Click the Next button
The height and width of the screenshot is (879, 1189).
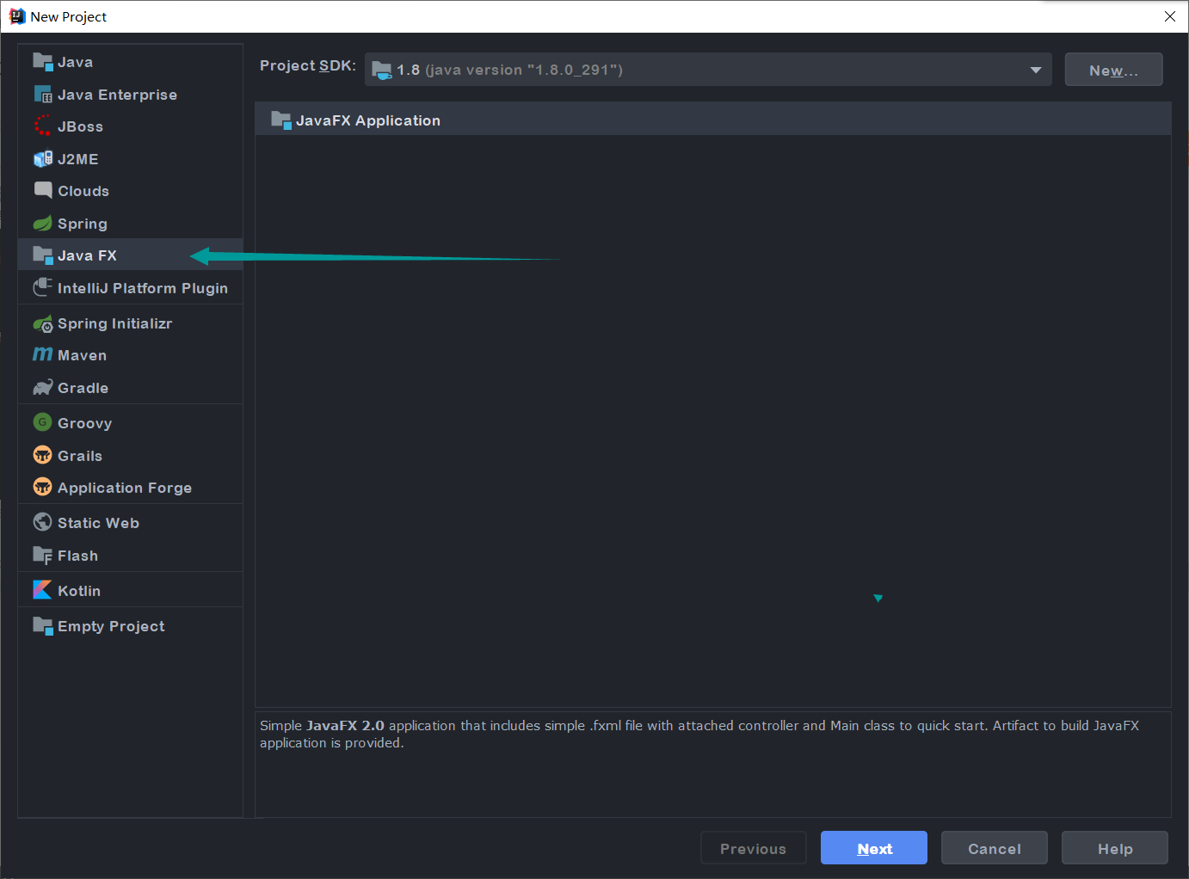click(x=874, y=848)
